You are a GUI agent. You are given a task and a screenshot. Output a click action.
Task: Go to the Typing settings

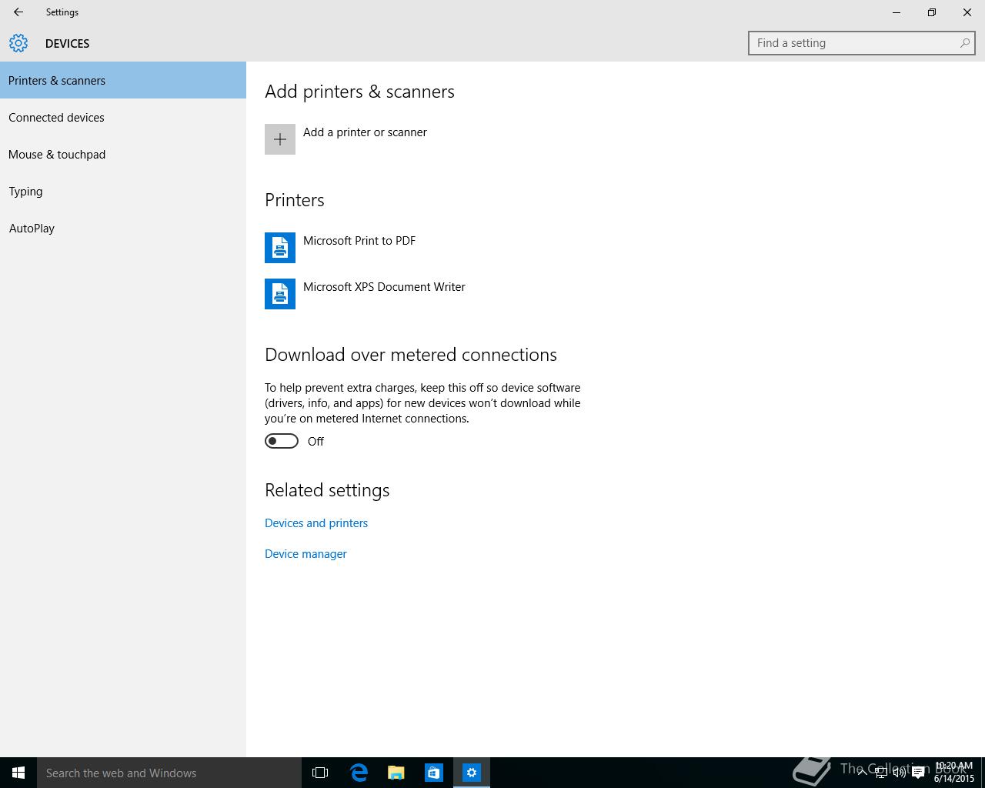(123, 191)
